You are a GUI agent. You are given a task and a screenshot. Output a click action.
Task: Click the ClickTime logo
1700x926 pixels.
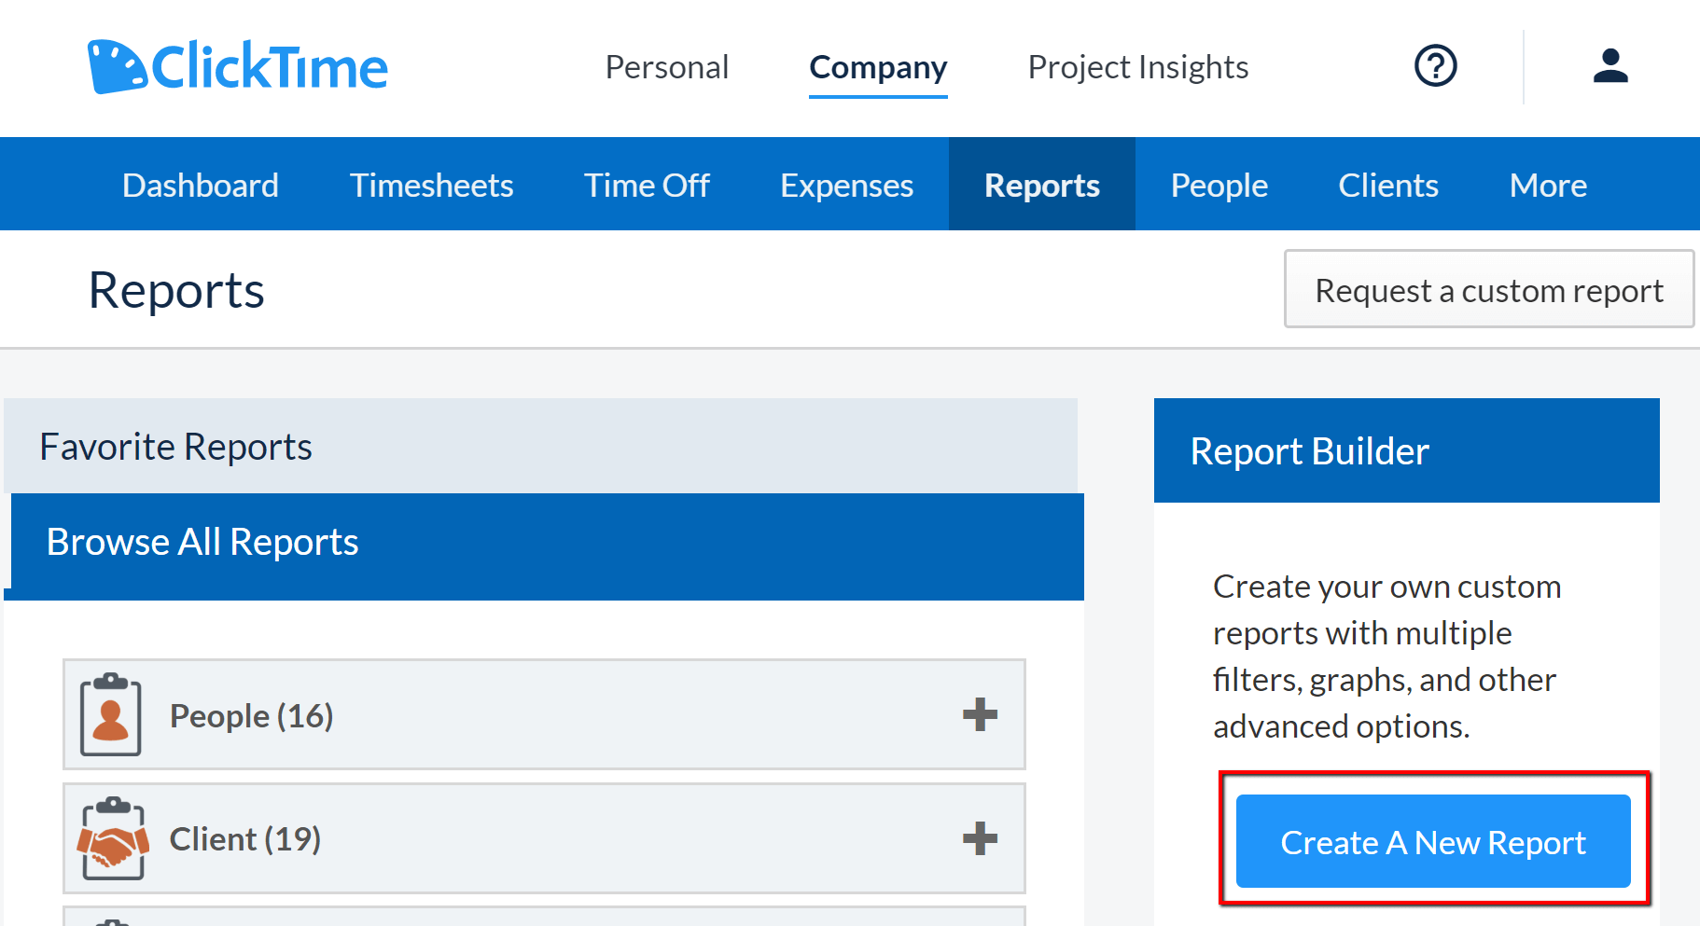pos(236,66)
